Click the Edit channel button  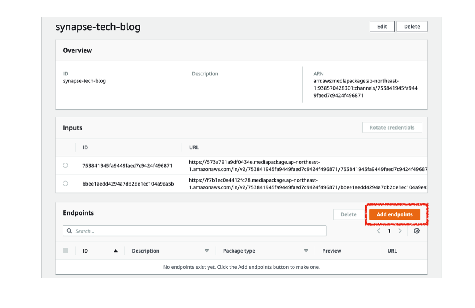pos(382,27)
